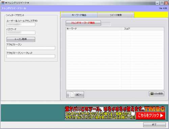The height and width of the screenshot is (129, 169).
Task: Click the こちらをクリック banner button
Action: pyautogui.click(x=151, y=115)
